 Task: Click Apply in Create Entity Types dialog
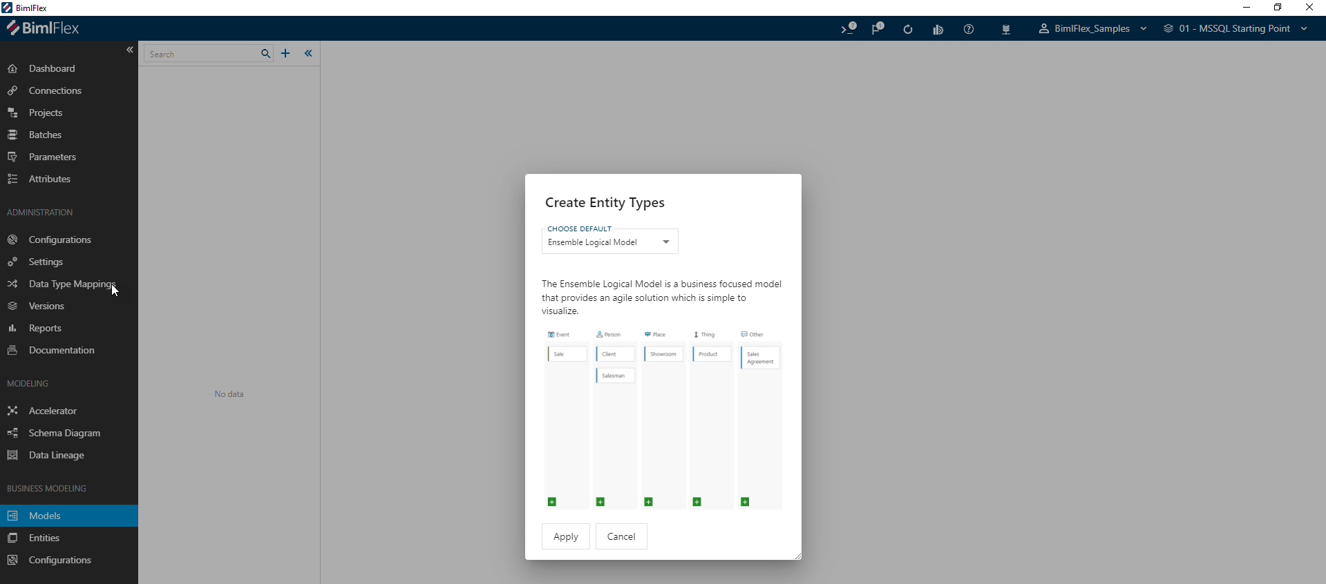point(566,536)
